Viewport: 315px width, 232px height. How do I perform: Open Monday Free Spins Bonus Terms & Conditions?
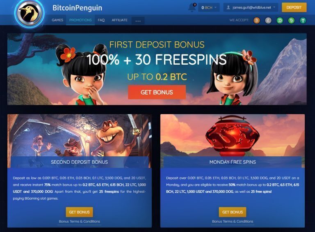coord(233,221)
